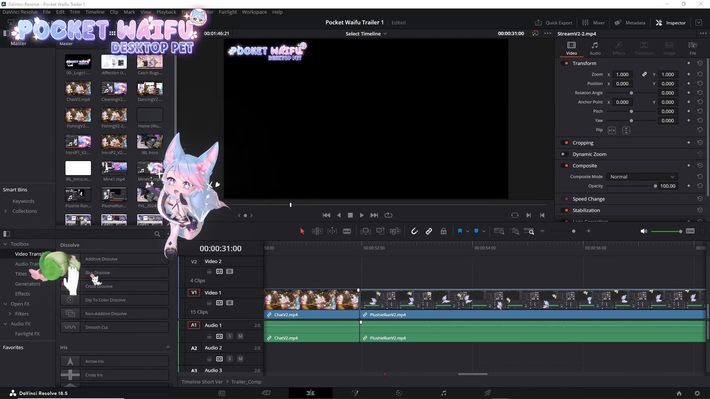Switch to the Color page

(x=399, y=393)
